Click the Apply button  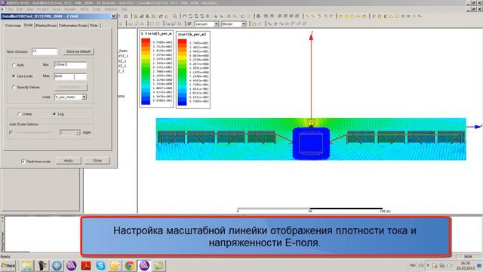tap(69, 161)
